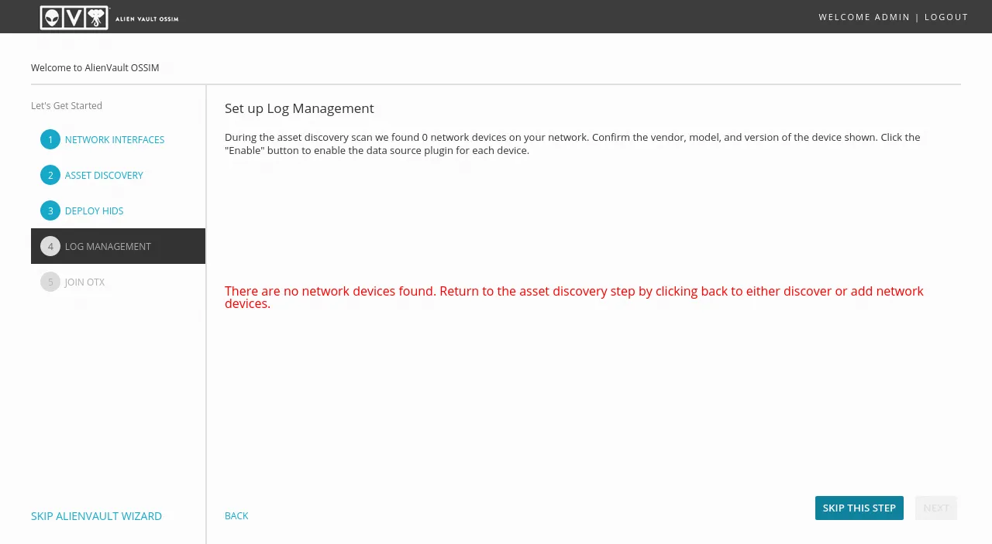Click the step 2 number circle
The height and width of the screenshot is (544, 992).
(50, 175)
